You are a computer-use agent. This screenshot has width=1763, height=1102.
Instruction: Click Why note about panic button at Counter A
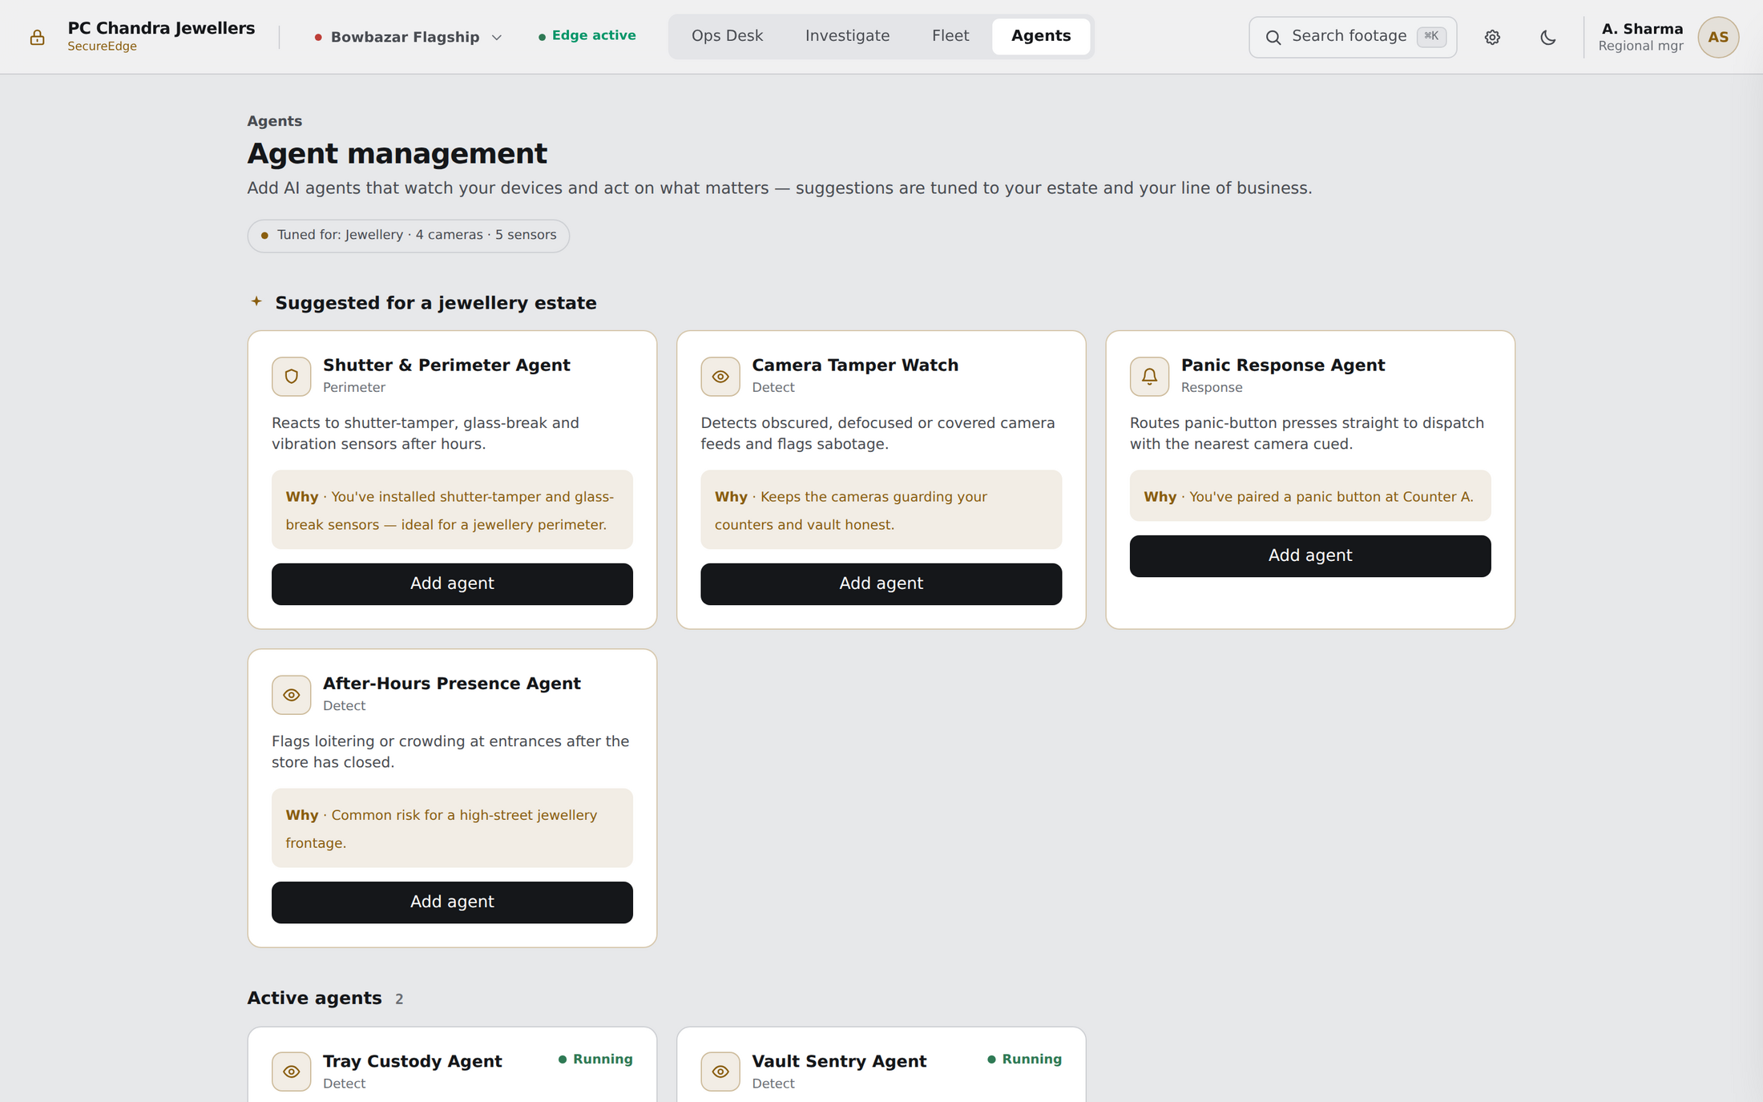(1310, 496)
